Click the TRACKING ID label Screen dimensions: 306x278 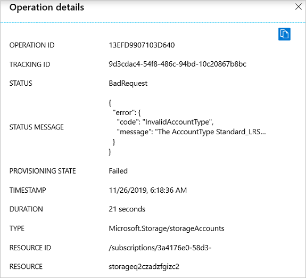[30, 64]
